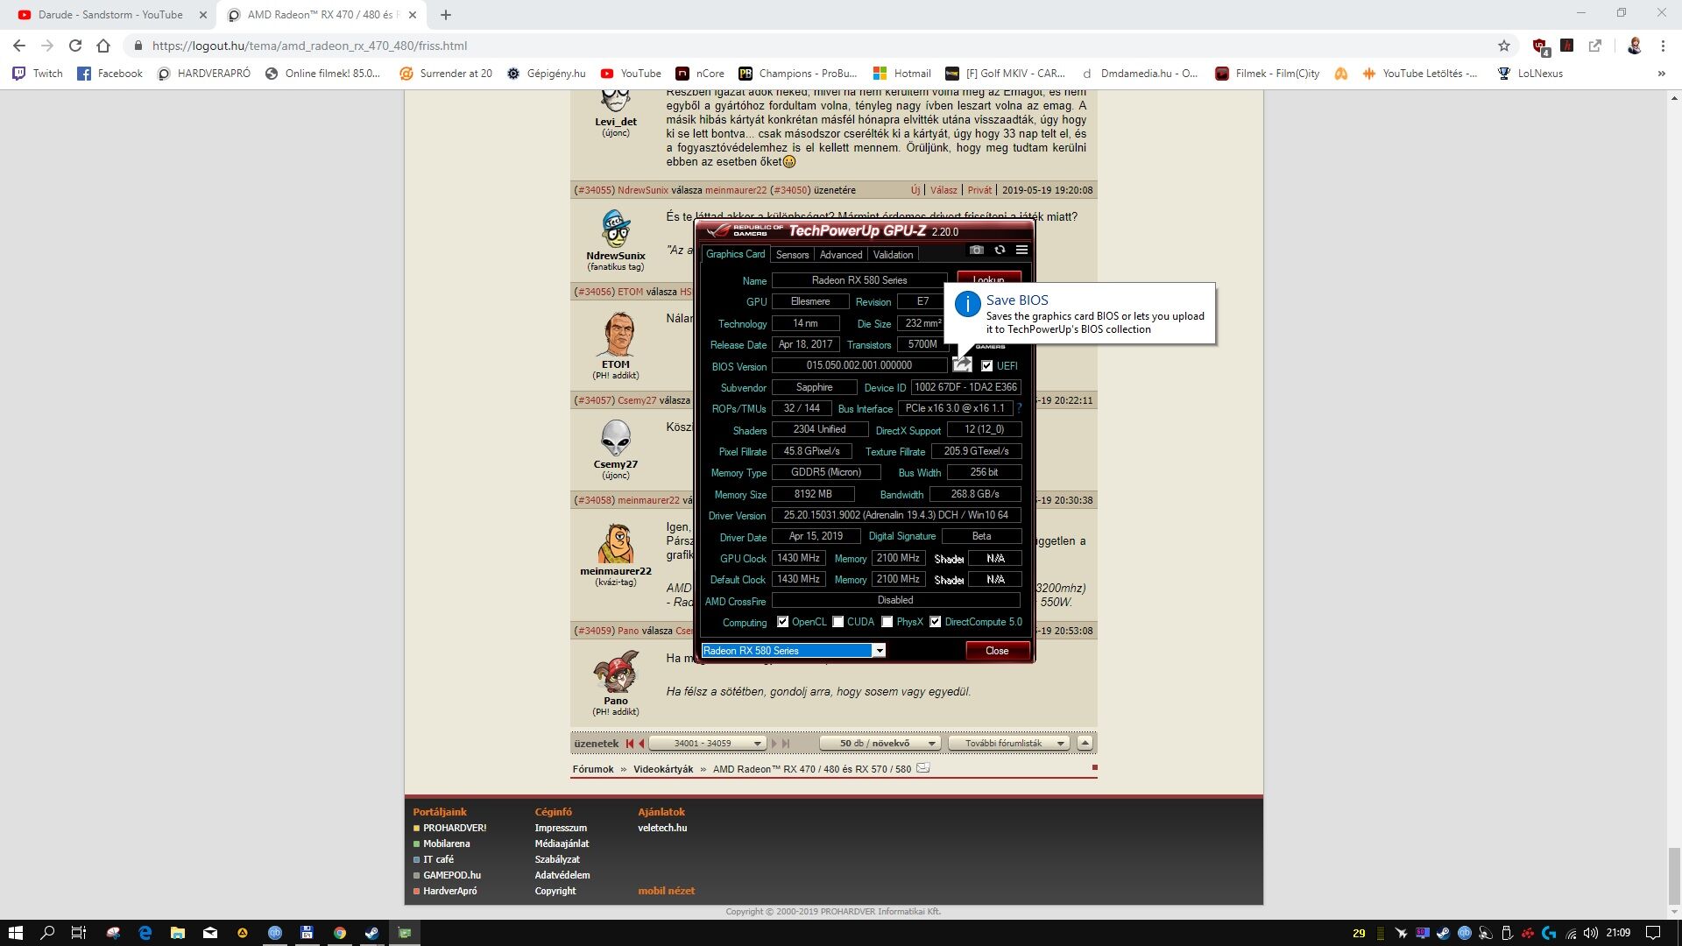Open the Windows notification center

(1653, 933)
